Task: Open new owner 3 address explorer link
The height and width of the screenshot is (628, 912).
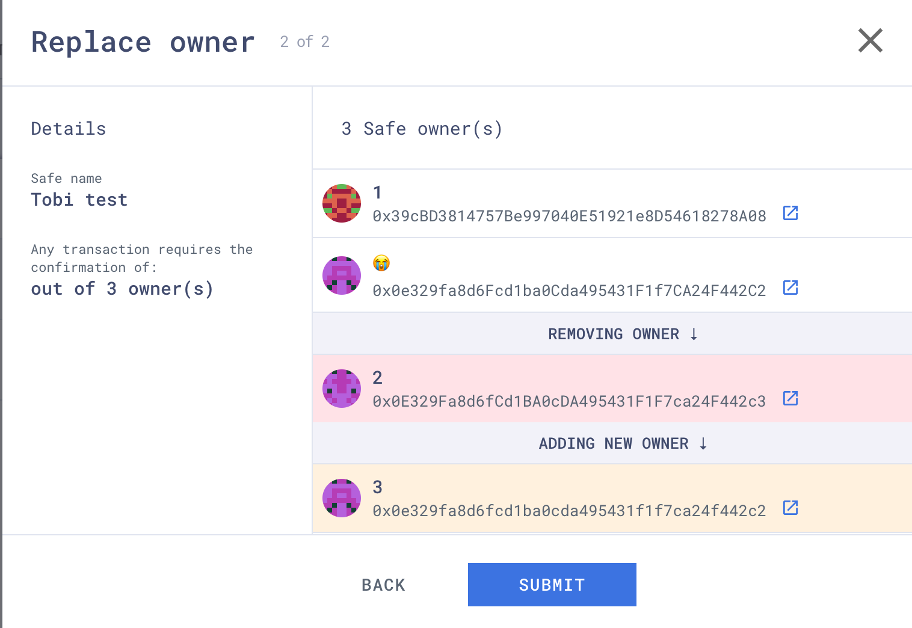Action: pyautogui.click(x=790, y=508)
